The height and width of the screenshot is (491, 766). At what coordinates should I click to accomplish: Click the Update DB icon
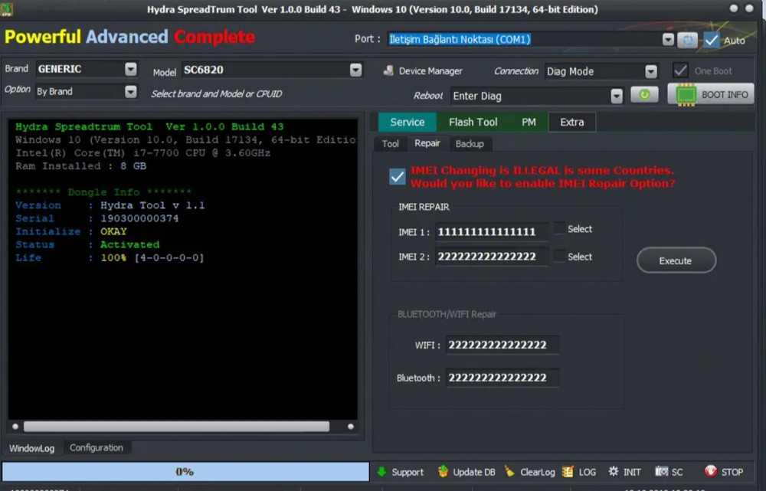pos(442,472)
